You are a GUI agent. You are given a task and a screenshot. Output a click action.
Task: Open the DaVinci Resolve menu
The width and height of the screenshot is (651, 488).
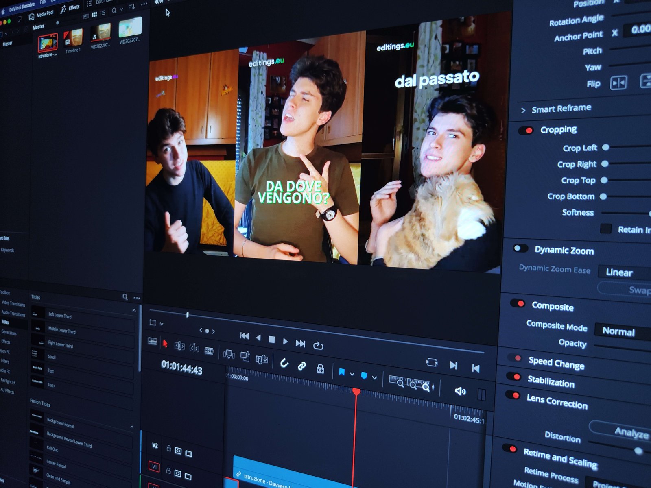[22, 6]
